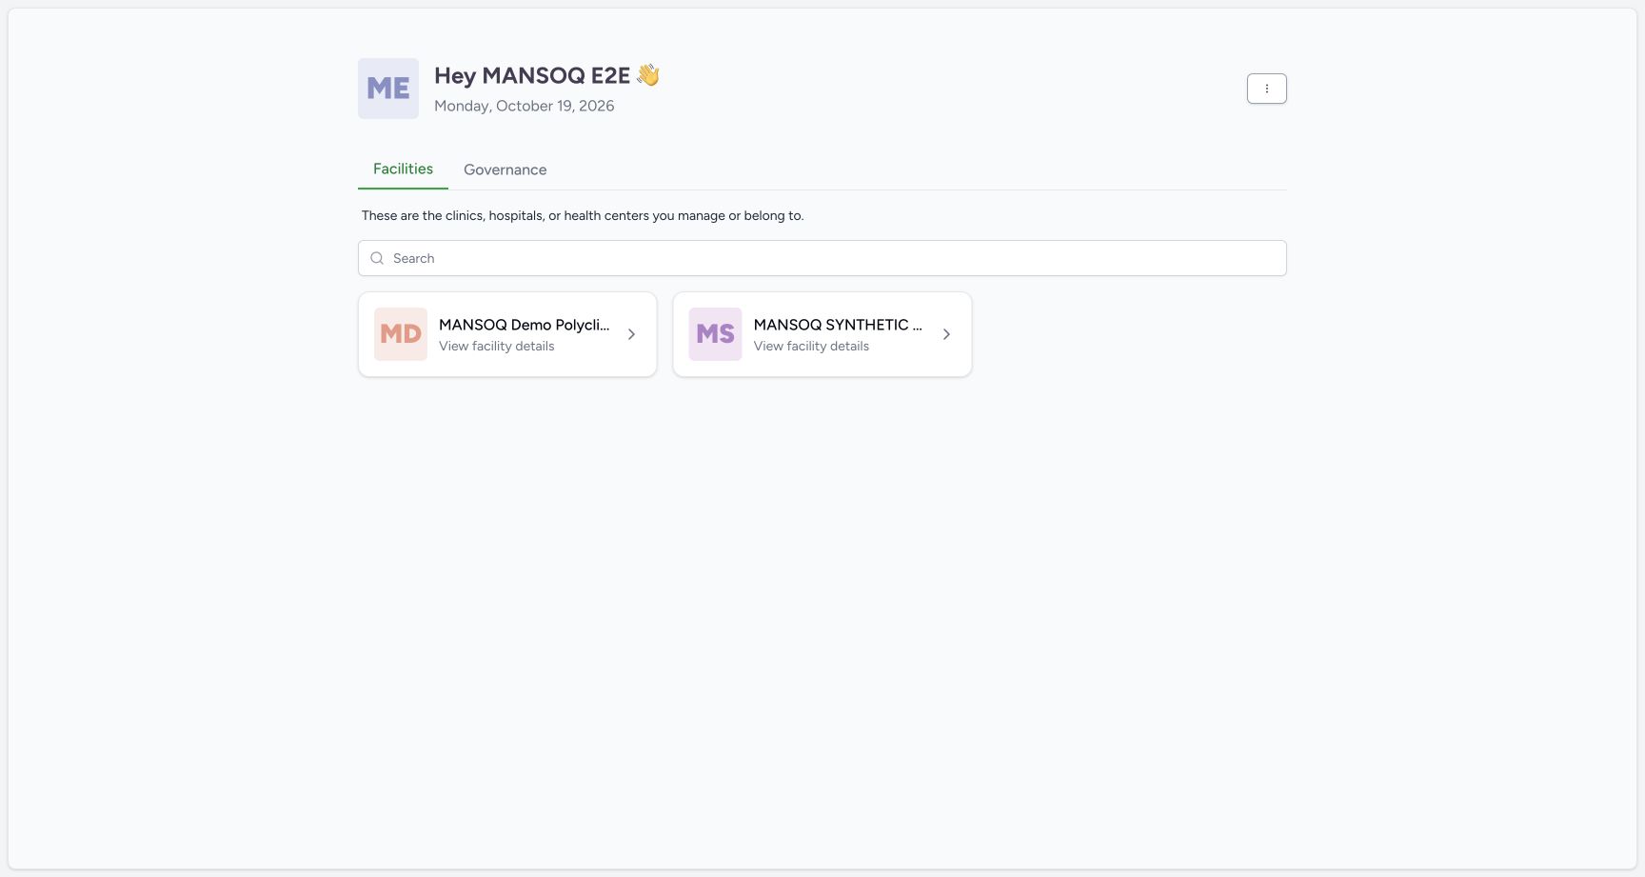Click the date 'Monday, October 19, 2026'

525,106
